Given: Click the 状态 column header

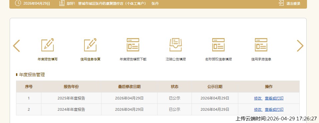Looking at the screenshot, I should click(x=175, y=87).
